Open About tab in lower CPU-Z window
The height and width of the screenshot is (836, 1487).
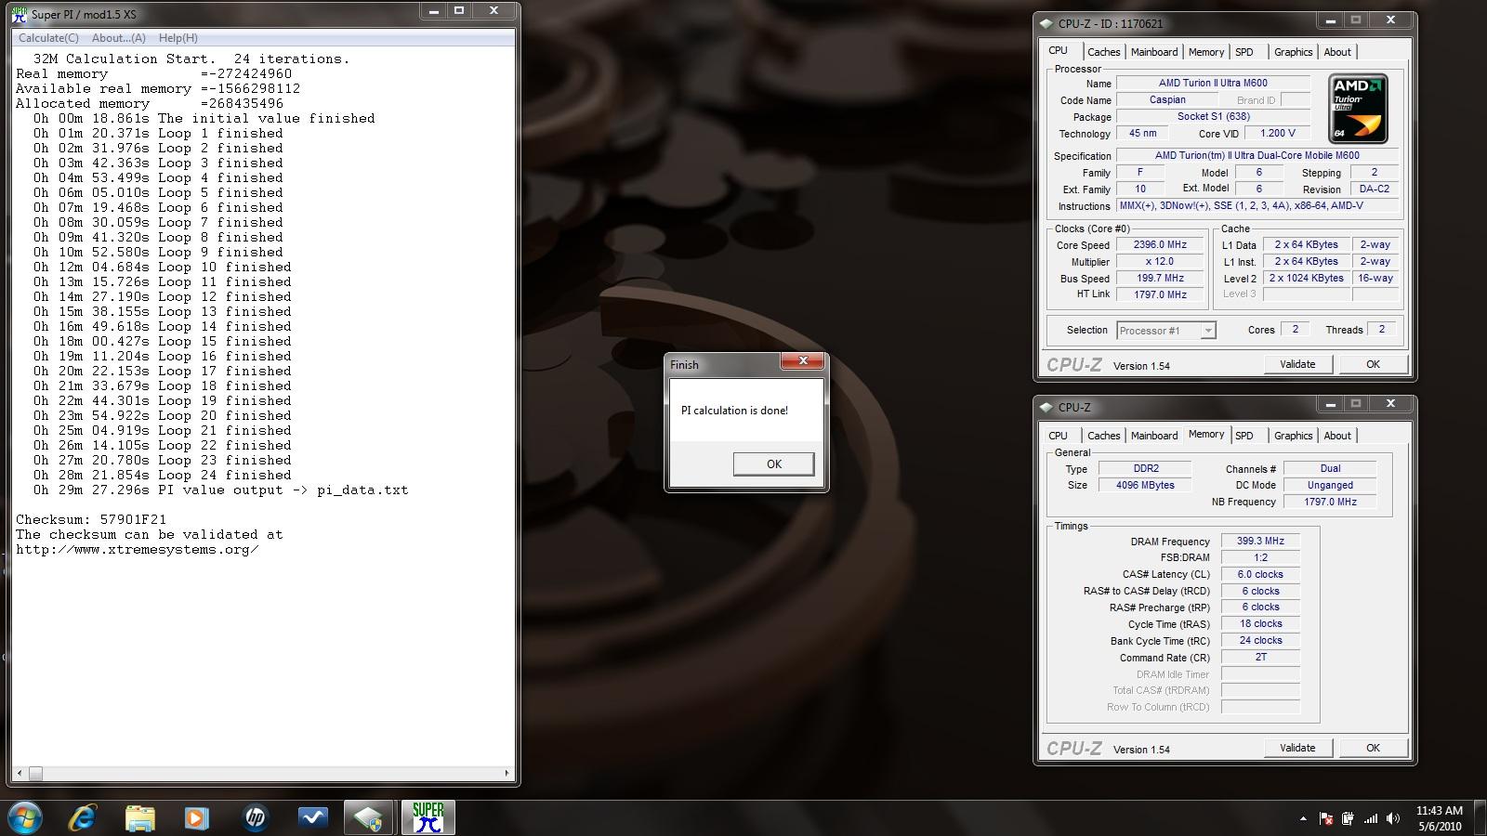(1337, 436)
